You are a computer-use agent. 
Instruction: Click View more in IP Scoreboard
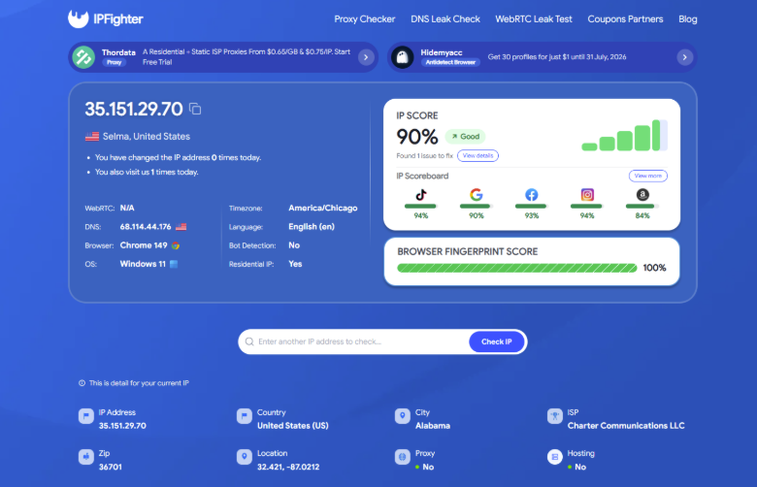[x=648, y=176]
